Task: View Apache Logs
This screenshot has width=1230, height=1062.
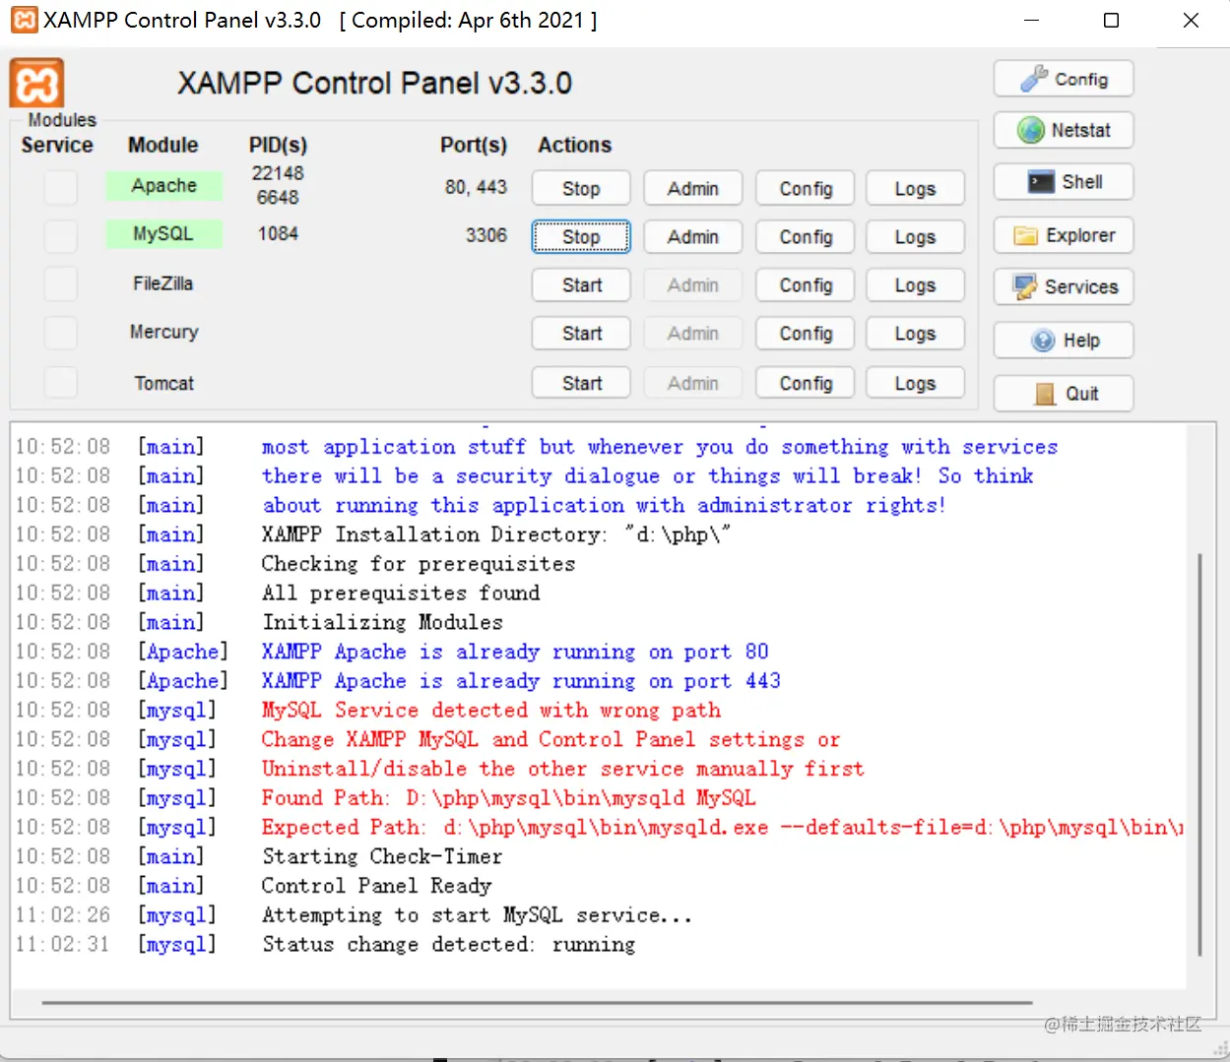Action: pyautogui.click(x=915, y=188)
